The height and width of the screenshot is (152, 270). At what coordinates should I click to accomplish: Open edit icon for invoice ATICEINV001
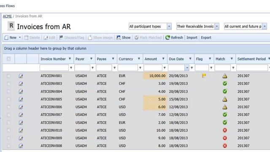[21, 76]
